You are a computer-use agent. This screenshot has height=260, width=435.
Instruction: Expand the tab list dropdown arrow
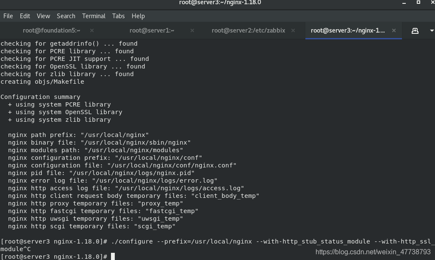click(432, 31)
